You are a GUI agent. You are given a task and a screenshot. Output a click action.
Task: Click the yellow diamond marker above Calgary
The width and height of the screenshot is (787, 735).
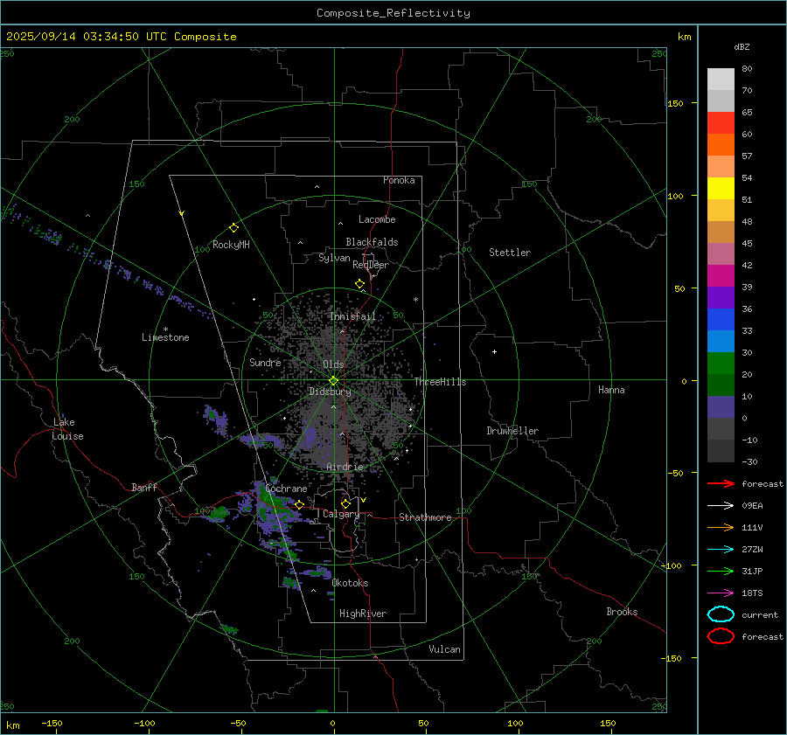[x=345, y=503]
